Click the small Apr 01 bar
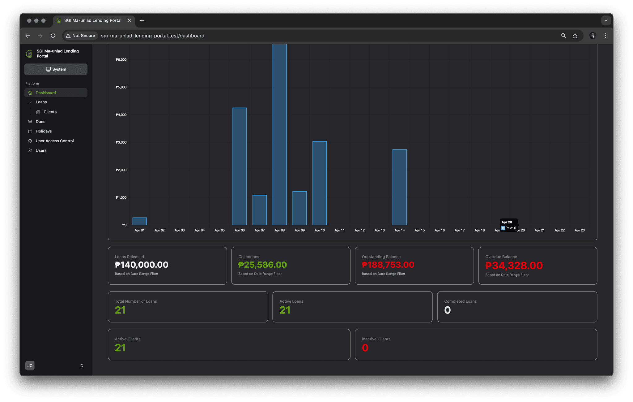This screenshot has height=402, width=633. (139, 221)
